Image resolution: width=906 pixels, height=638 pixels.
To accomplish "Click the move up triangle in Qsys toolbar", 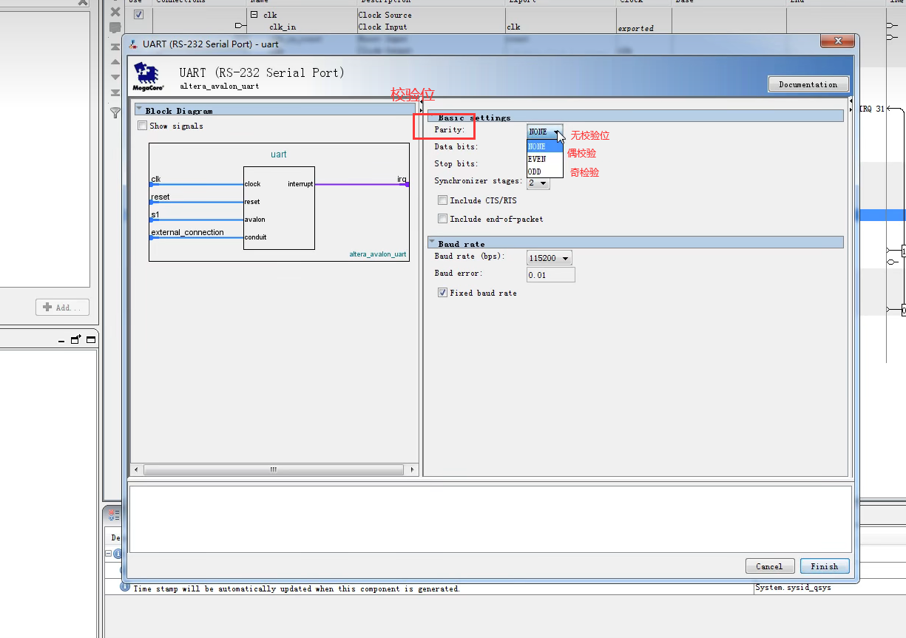I will point(115,62).
